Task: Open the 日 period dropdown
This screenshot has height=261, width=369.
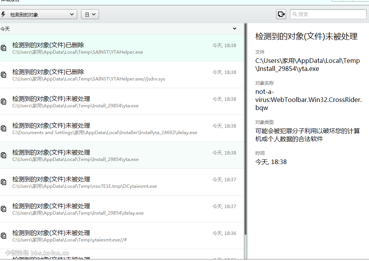Action: click(x=90, y=15)
